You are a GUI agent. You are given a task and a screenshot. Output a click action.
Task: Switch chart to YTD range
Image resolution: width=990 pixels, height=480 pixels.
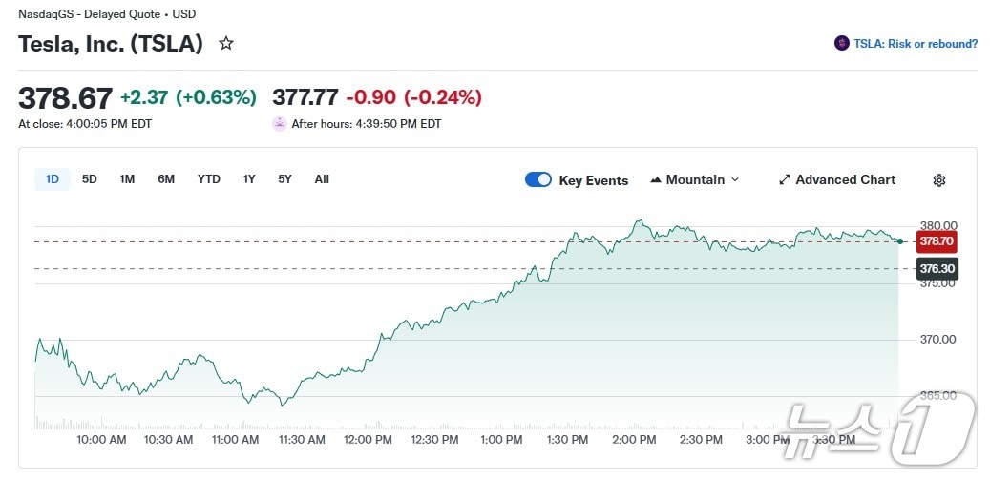pyautogui.click(x=209, y=179)
